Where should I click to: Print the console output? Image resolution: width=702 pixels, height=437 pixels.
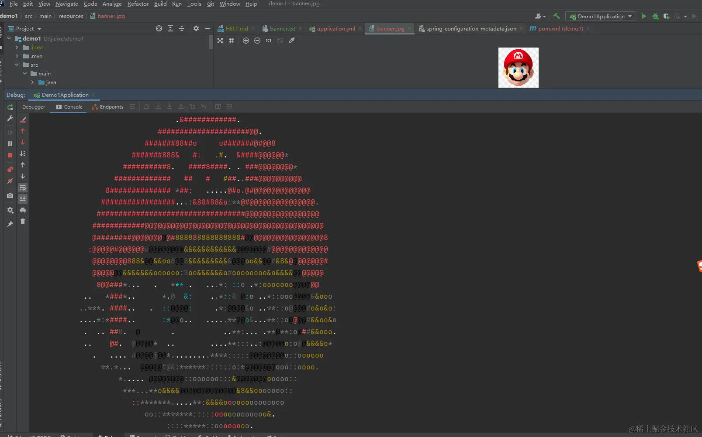[x=23, y=210]
